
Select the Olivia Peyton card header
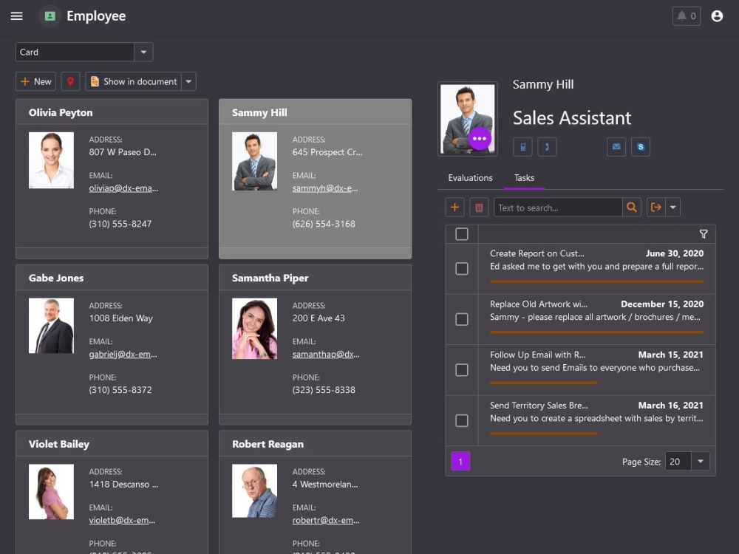click(x=112, y=112)
